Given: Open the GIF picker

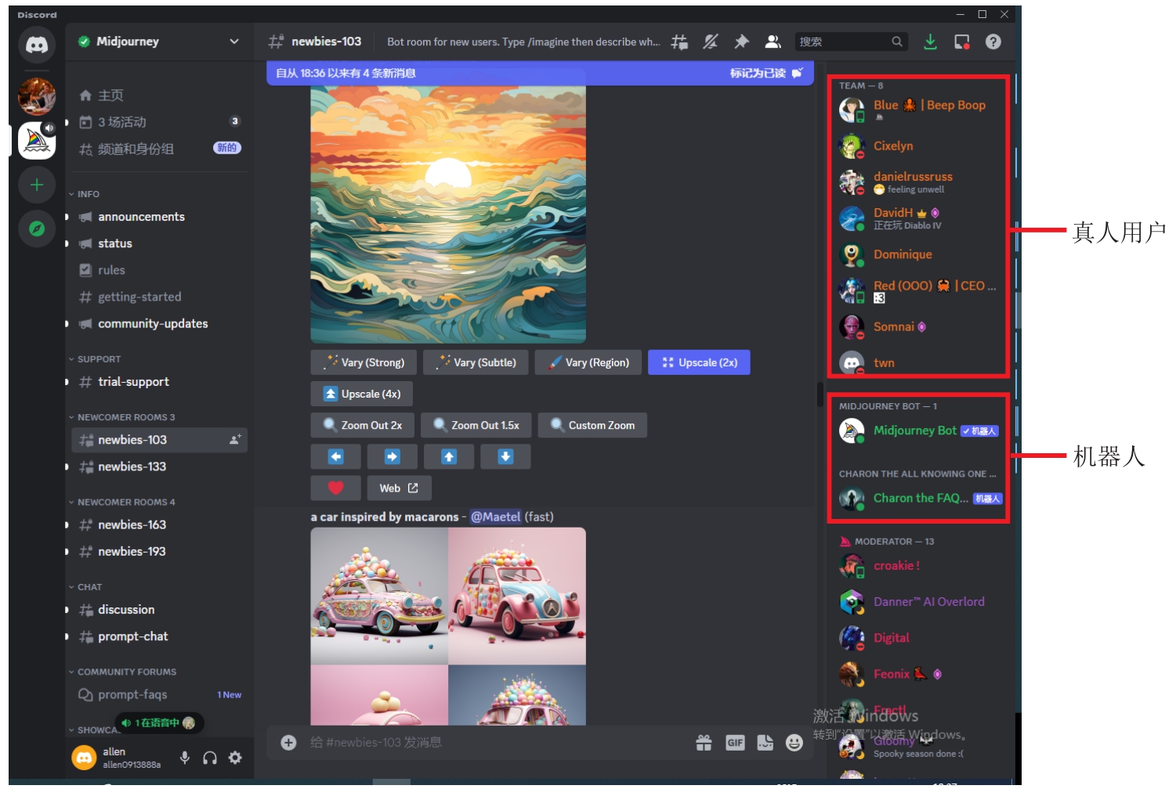Looking at the screenshot, I should click(x=735, y=743).
